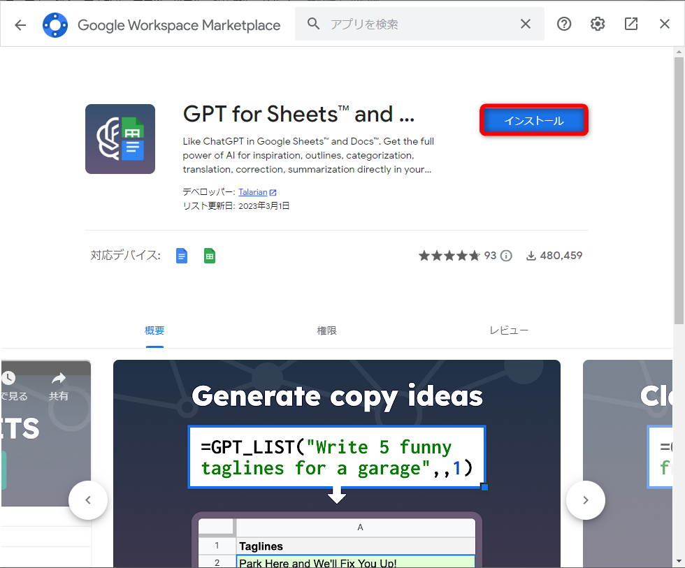This screenshot has height=568, width=685.
Task: Click the external link icon beside Talarian
Action: [273, 193]
